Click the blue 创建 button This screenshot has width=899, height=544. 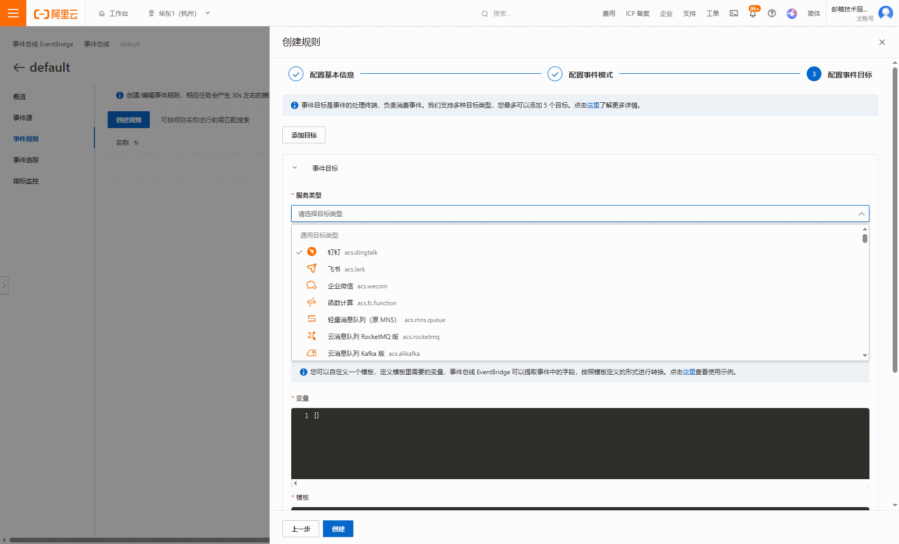[338, 529]
